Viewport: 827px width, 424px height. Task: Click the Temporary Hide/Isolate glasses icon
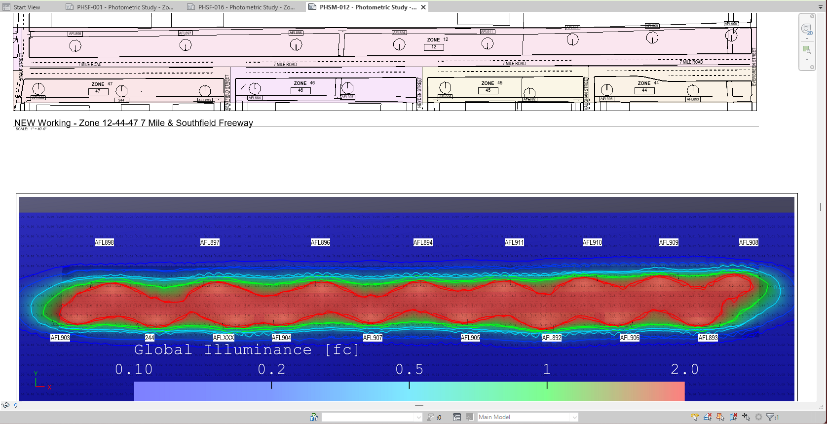pyautogui.click(x=5, y=405)
